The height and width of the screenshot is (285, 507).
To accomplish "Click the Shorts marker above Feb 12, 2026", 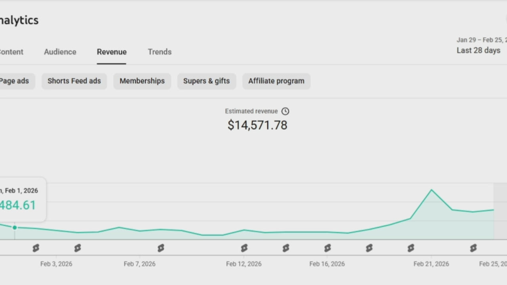I will [x=244, y=248].
